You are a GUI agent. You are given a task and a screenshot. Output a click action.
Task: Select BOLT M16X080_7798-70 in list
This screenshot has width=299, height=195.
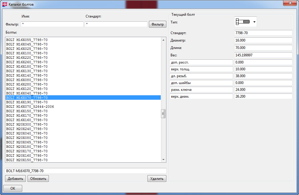[83, 80]
